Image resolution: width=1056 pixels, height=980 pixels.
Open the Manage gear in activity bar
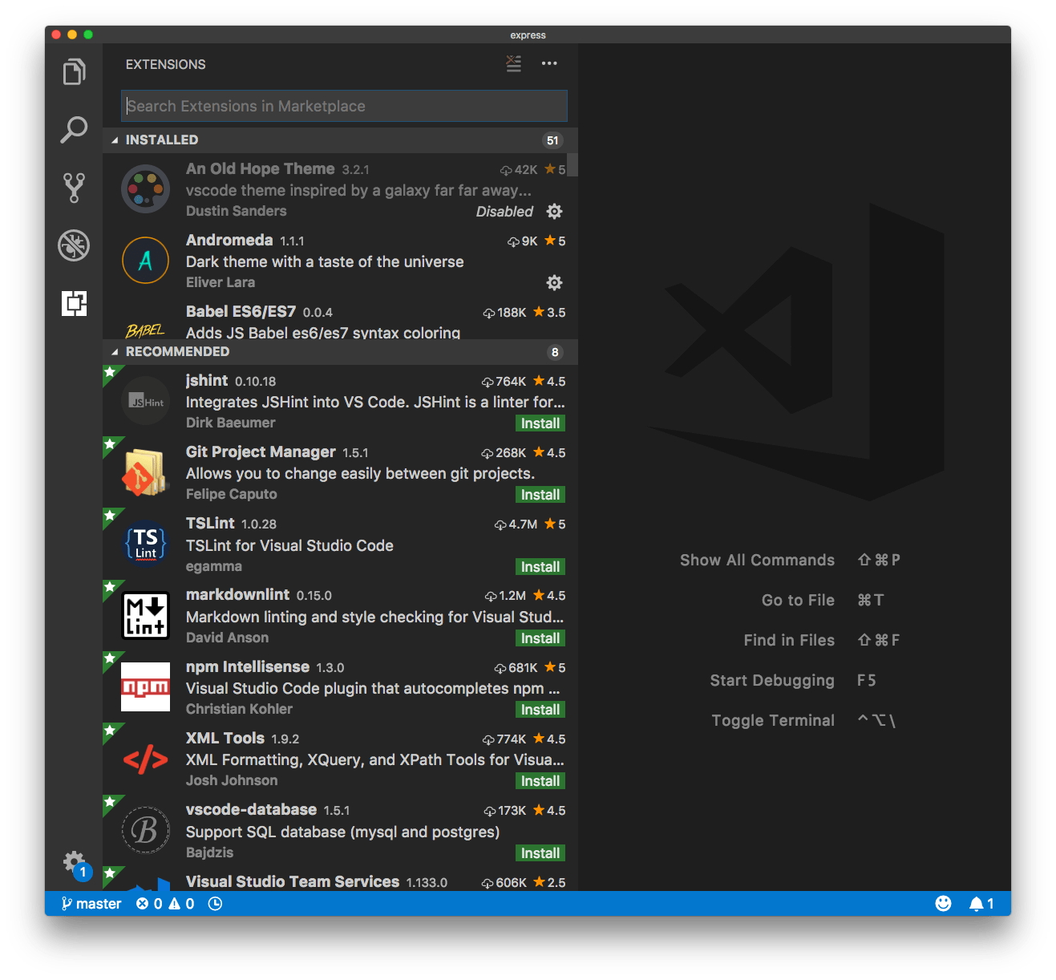pos(75,863)
